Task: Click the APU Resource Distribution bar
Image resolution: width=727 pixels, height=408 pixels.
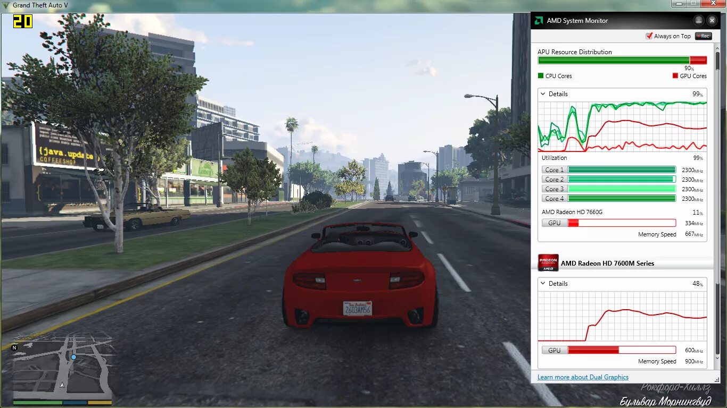Action: (622, 61)
